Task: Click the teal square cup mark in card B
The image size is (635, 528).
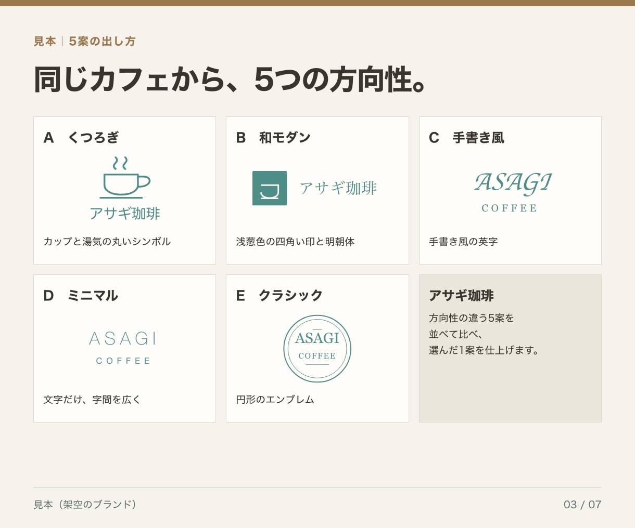Action: pyautogui.click(x=270, y=188)
